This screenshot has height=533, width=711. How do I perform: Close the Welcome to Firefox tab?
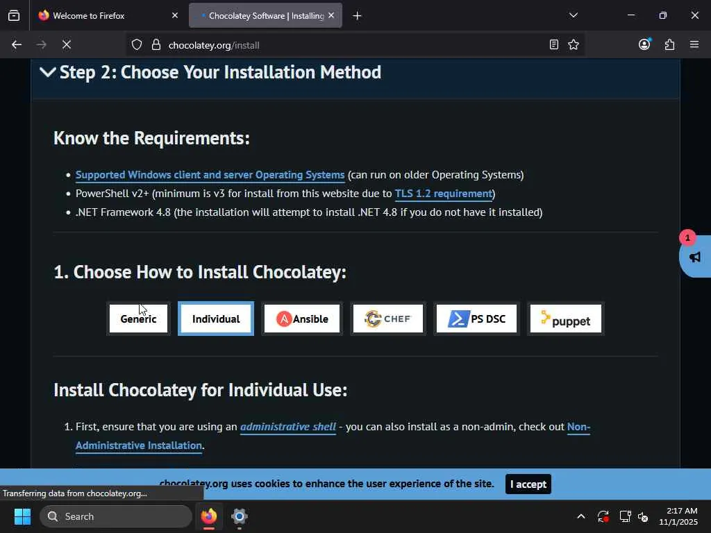[175, 15]
